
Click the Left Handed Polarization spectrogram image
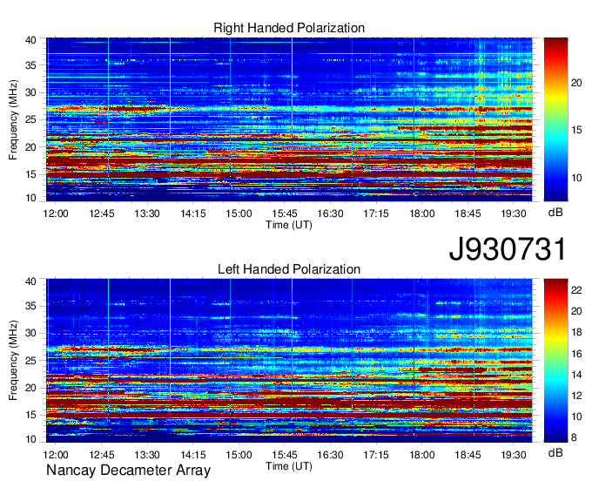289,361
